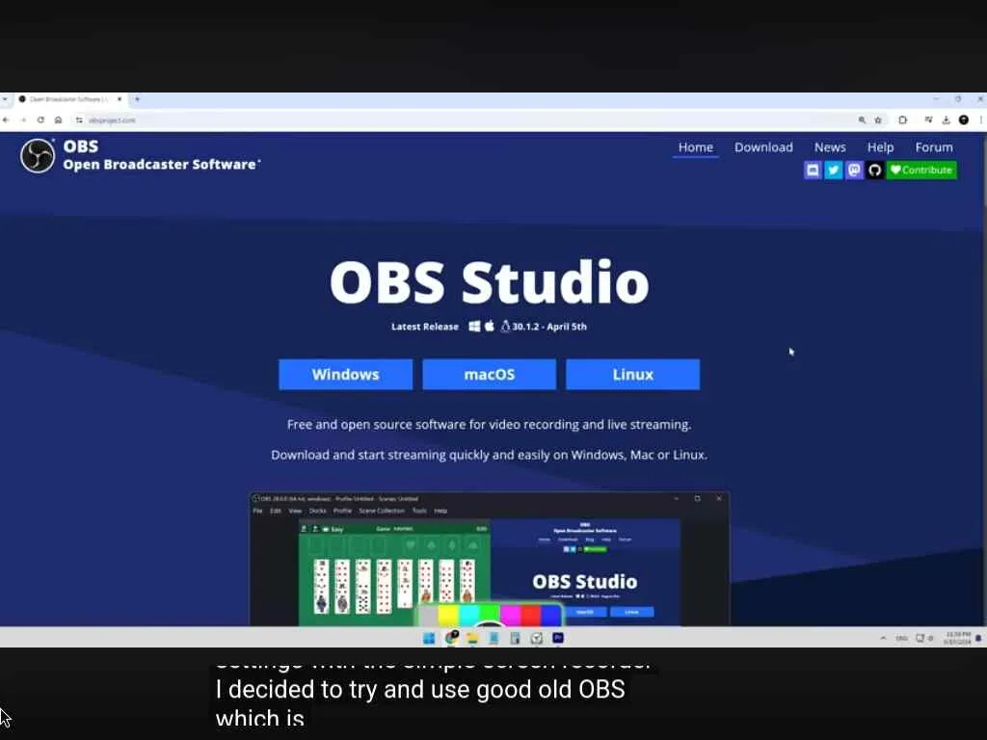This screenshot has width=987, height=740.
Task: Download OBS Studio for macOS
Action: tap(489, 375)
